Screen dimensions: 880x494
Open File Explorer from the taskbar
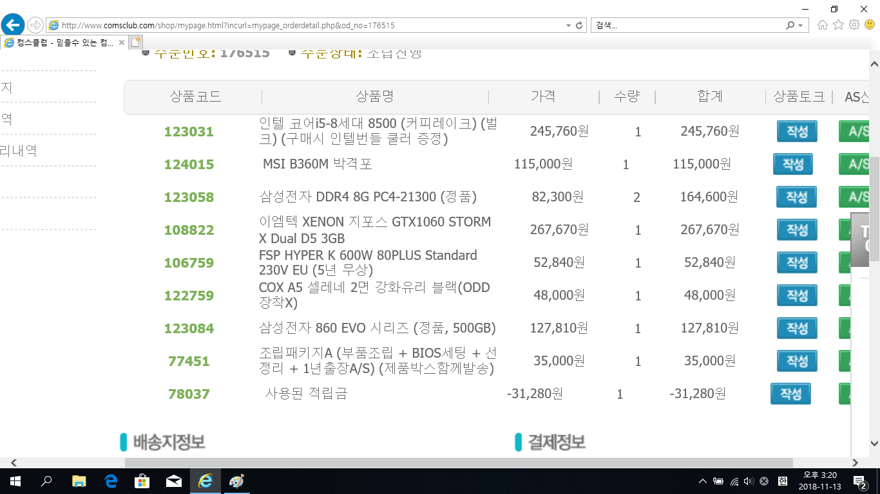point(79,481)
